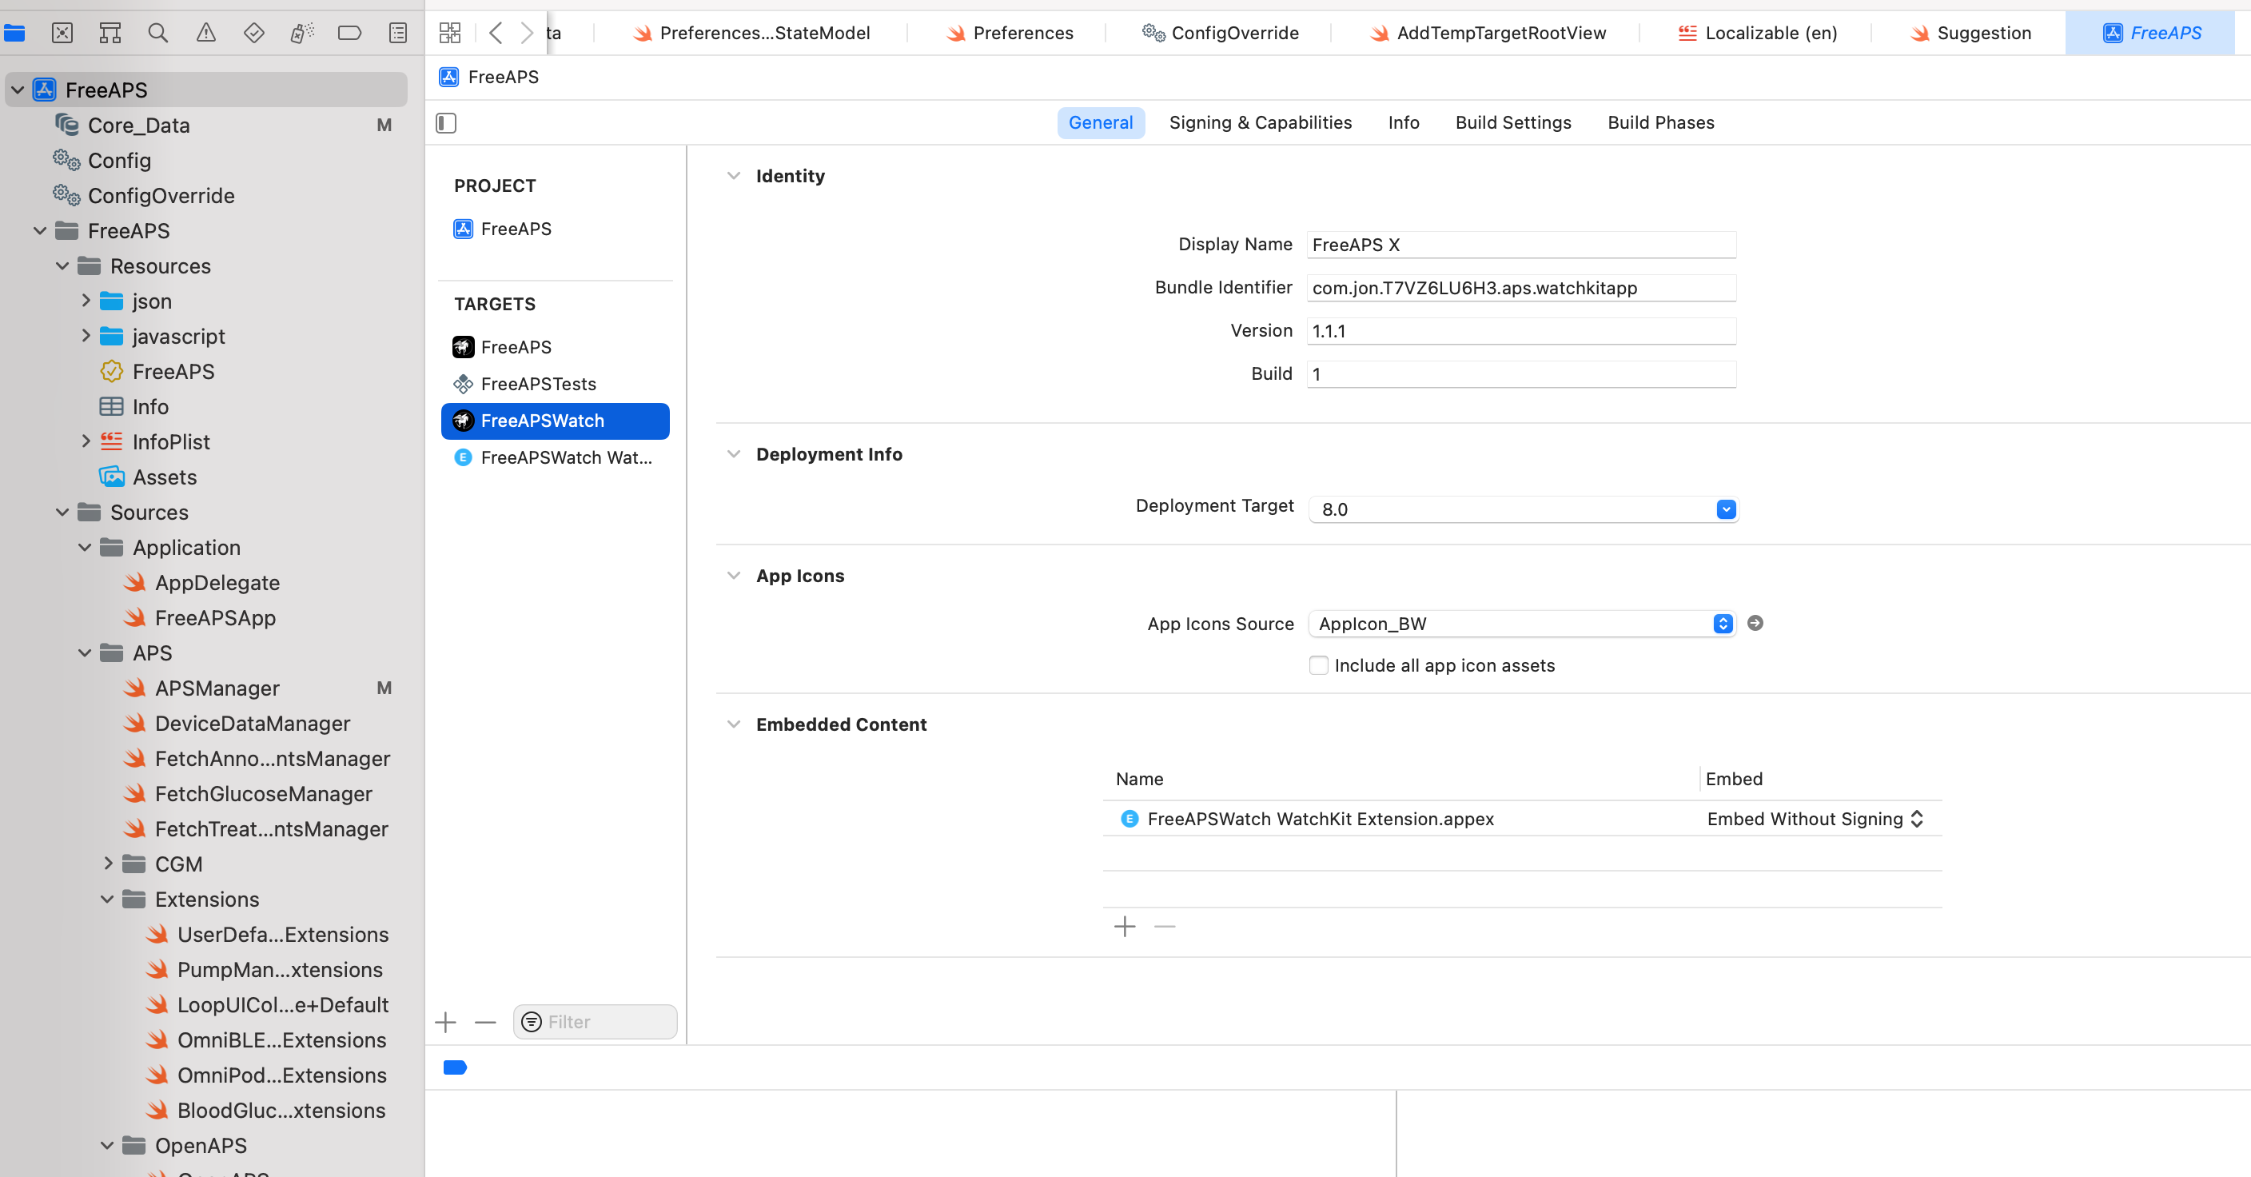The image size is (2251, 1177).
Task: Open the Deployment Target dropdown
Action: (x=1726, y=509)
